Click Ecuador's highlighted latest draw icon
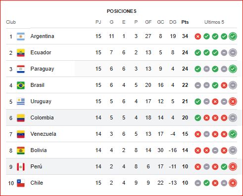This screenshot has width=243, height=196. coord(233,53)
